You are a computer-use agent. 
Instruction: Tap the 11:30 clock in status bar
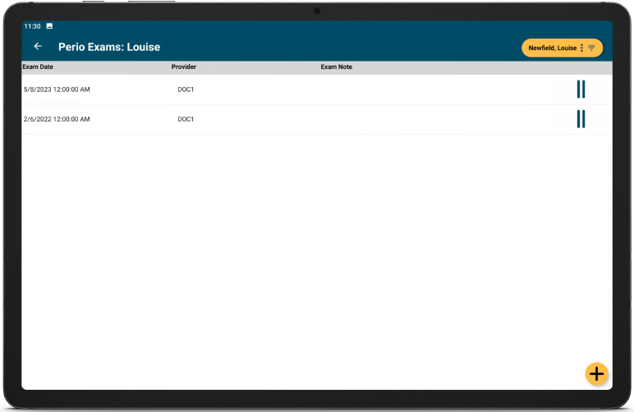32,26
